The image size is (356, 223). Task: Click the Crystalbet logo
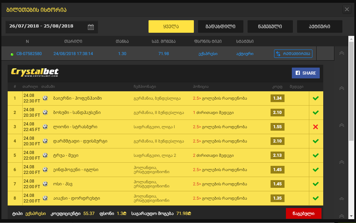[x=35, y=72]
